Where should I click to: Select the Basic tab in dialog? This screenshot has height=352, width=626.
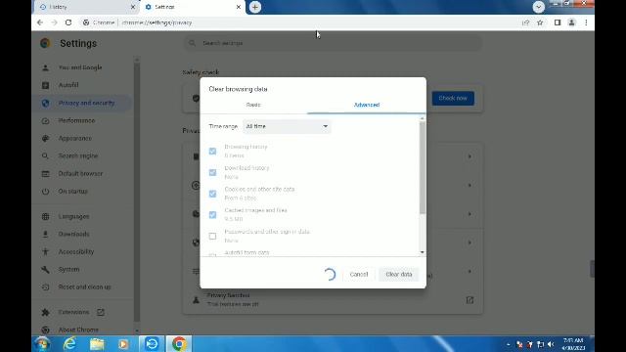(253, 105)
